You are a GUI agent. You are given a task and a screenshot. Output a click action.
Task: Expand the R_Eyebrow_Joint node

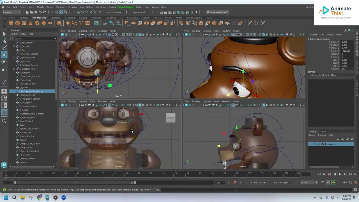14,69
